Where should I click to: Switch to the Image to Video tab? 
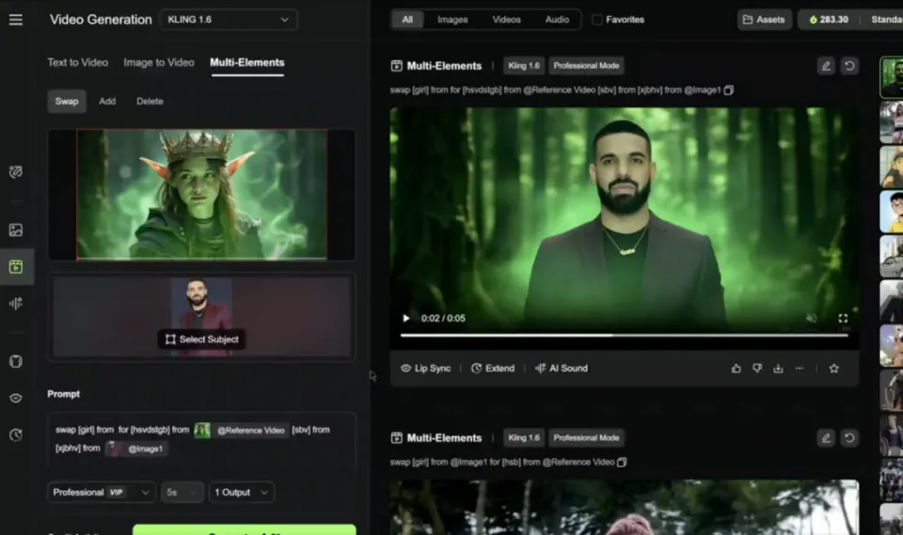tap(158, 63)
